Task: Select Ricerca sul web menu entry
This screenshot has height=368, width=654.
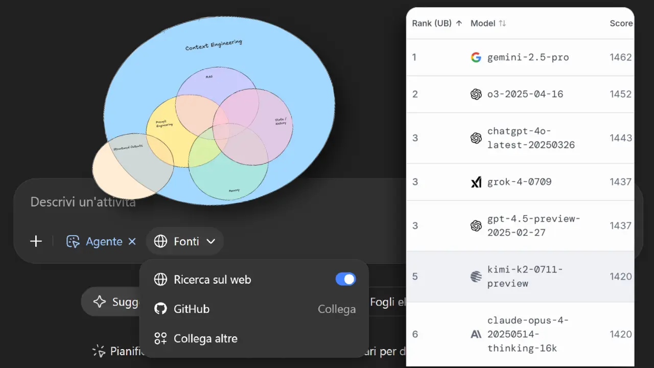Action: click(212, 280)
